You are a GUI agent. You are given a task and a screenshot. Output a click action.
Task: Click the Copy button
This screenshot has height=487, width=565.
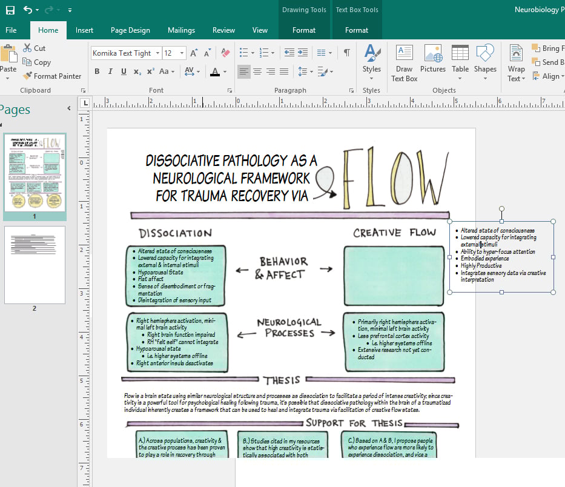click(x=36, y=62)
